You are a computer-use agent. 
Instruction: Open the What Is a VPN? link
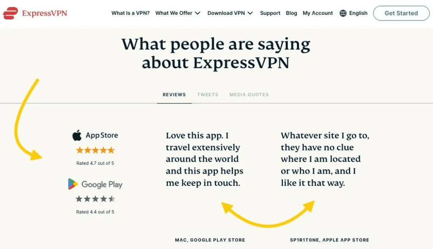click(x=131, y=13)
